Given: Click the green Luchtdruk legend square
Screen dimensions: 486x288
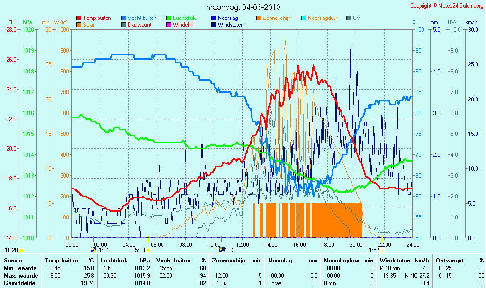Looking at the screenshot, I should pos(169,18).
